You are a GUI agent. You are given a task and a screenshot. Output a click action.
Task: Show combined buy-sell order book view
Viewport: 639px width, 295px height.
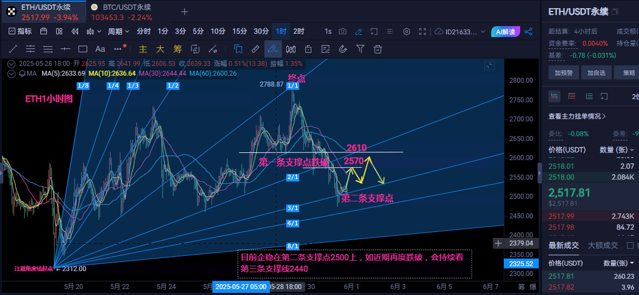pos(554,96)
